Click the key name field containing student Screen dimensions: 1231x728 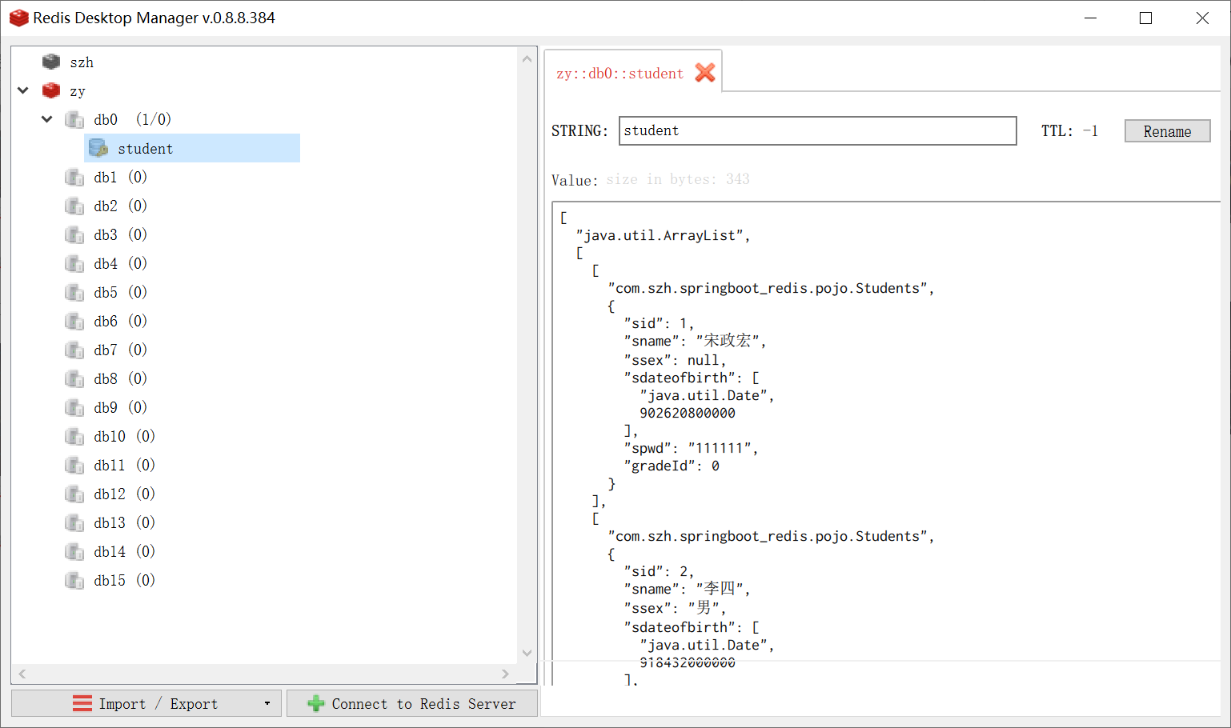(x=817, y=131)
